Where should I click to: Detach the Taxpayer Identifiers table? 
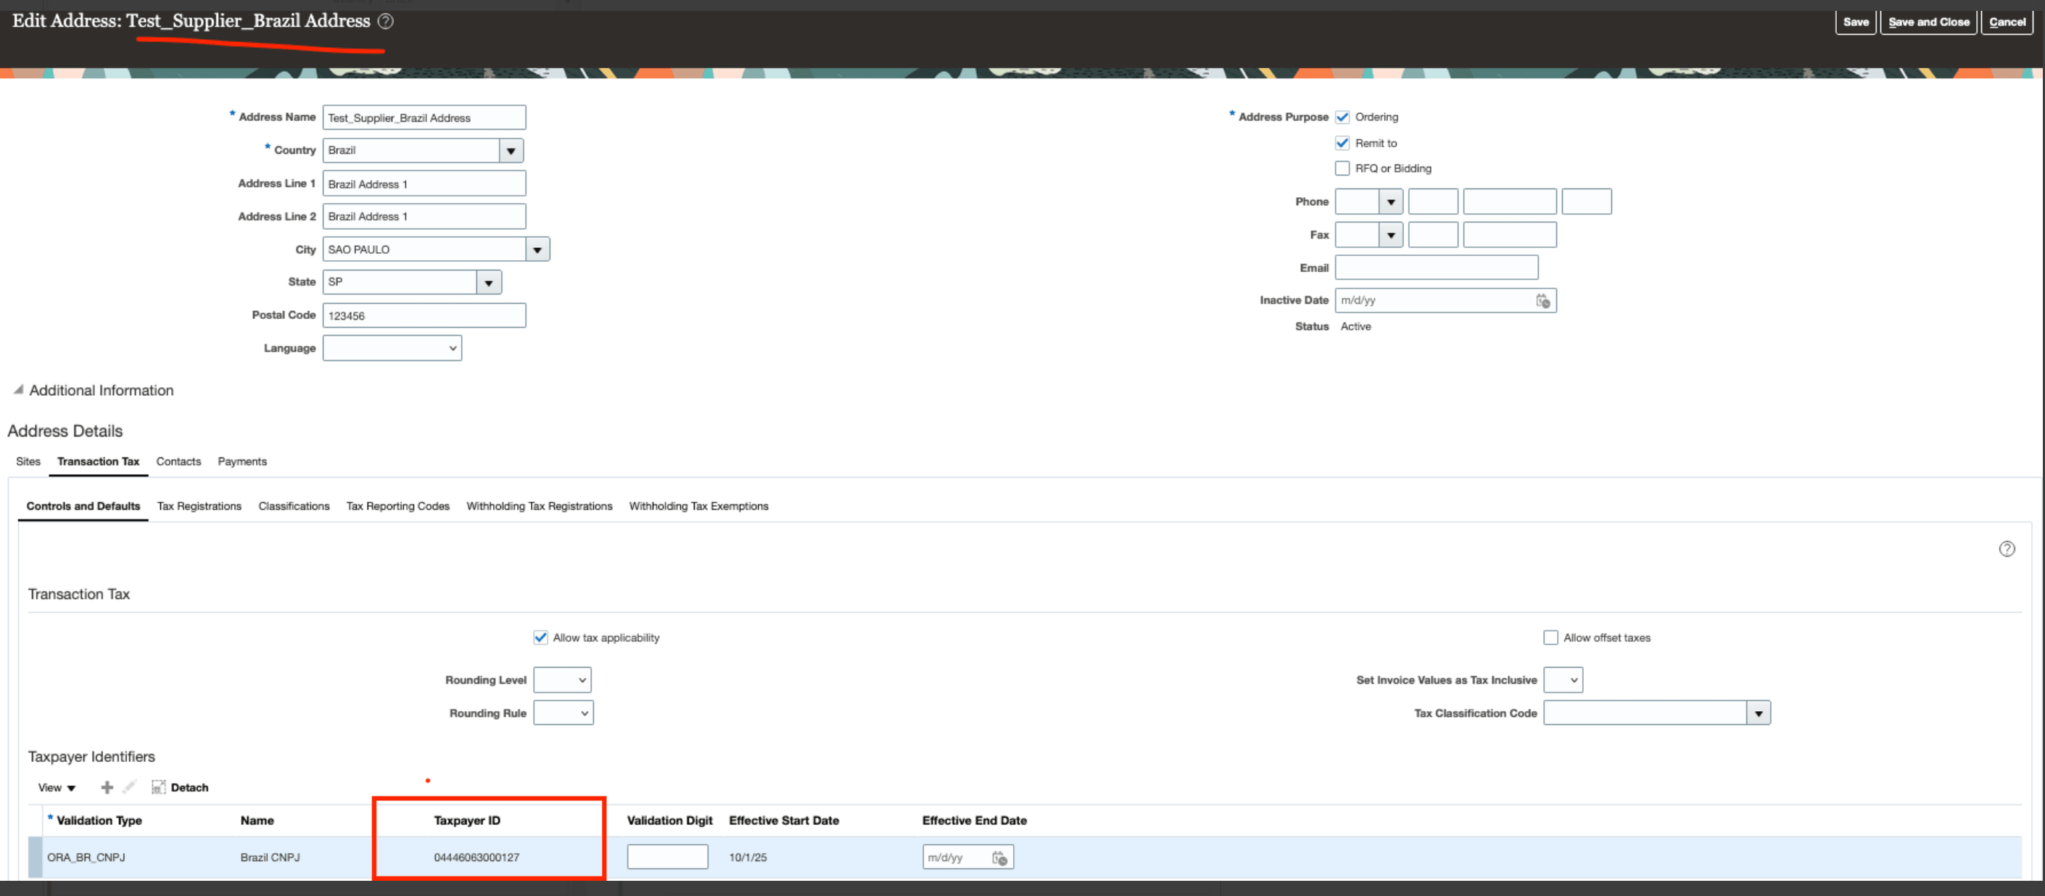(181, 787)
